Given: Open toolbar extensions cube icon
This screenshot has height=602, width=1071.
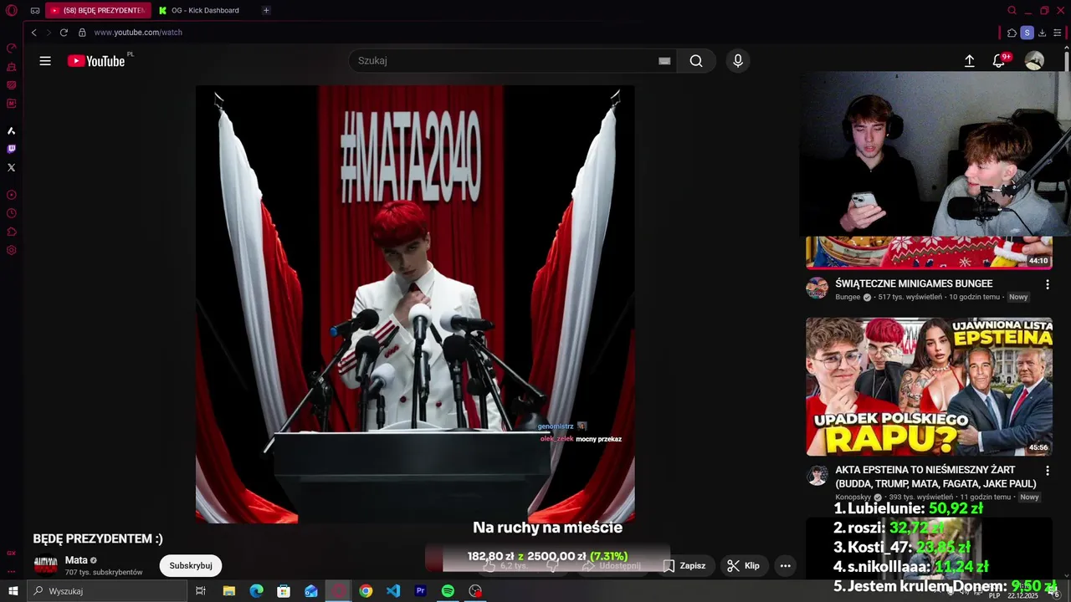Looking at the screenshot, I should (x=1012, y=33).
